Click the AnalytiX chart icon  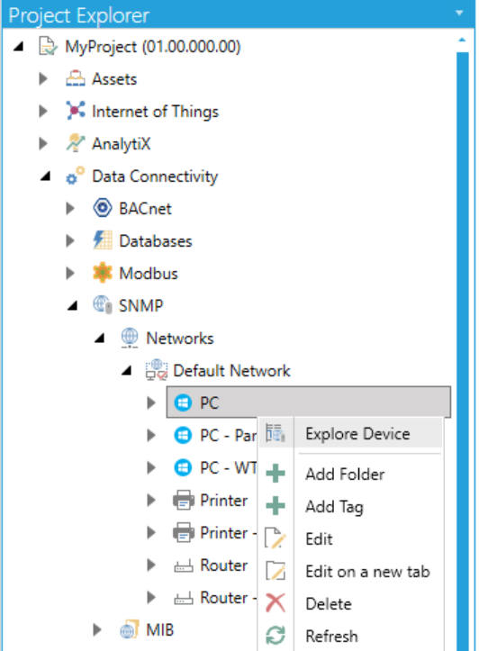(75, 143)
